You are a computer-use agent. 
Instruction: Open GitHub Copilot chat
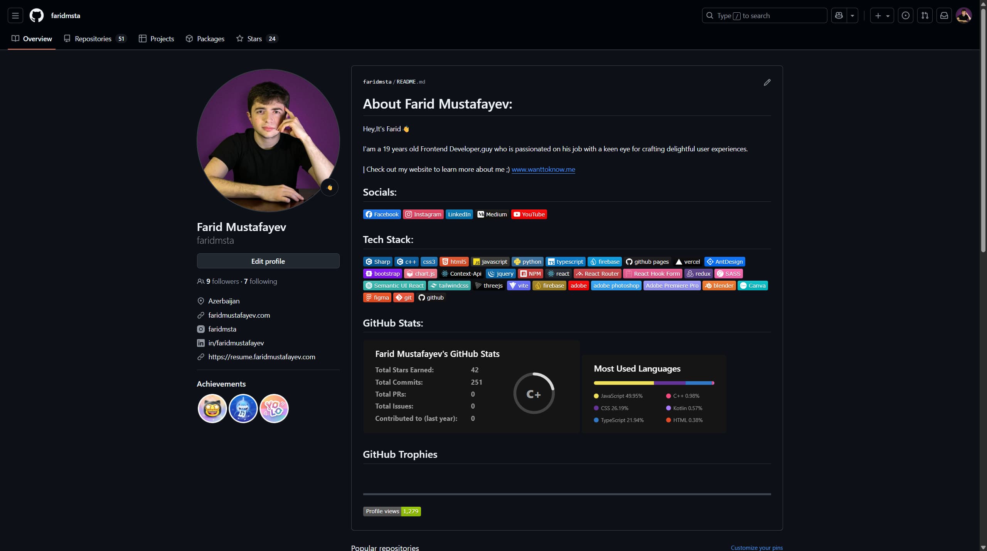click(x=839, y=15)
